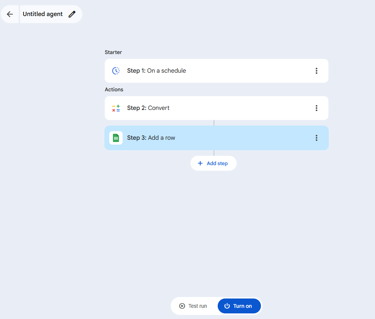Start a Test run

click(x=193, y=306)
